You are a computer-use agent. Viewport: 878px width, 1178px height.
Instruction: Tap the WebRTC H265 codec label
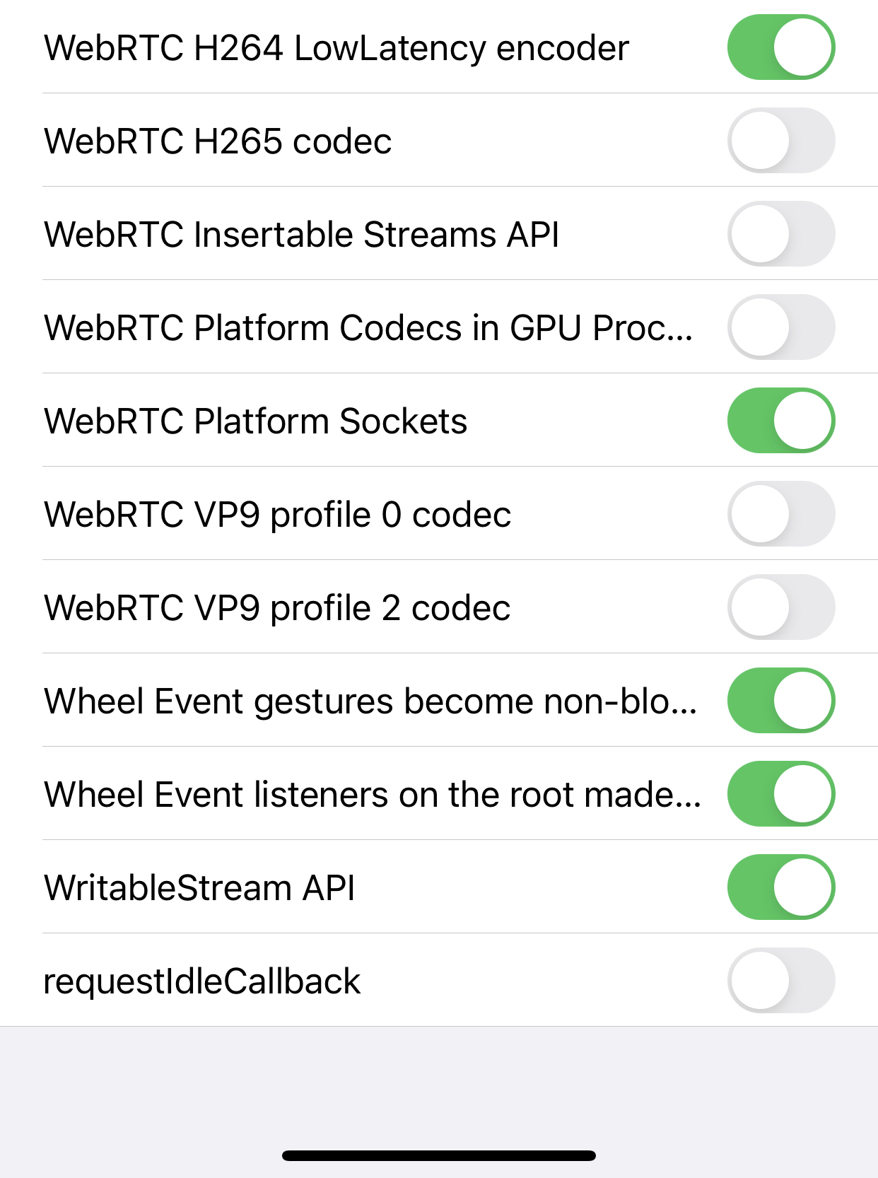point(218,141)
